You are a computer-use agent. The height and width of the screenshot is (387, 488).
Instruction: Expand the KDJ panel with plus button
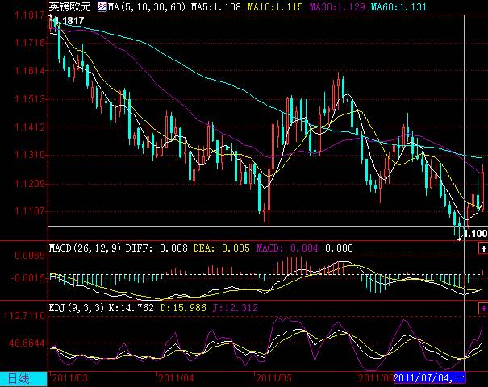[x=483, y=308]
